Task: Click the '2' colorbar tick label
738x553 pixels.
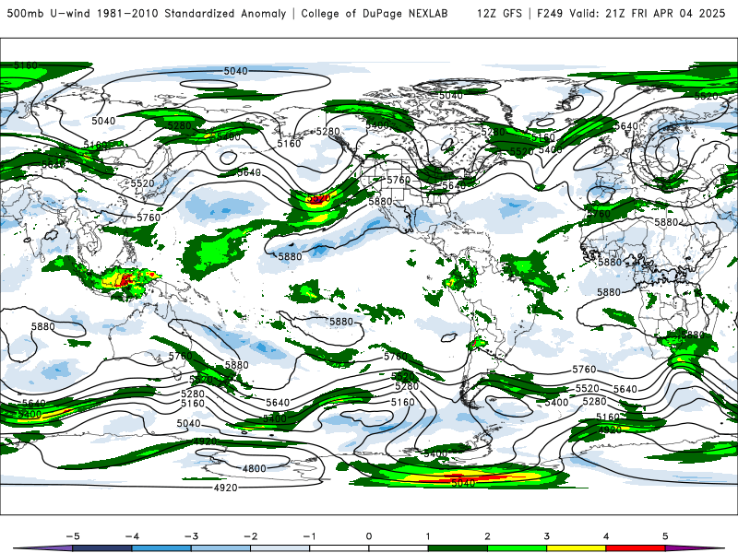Action: 488,536
